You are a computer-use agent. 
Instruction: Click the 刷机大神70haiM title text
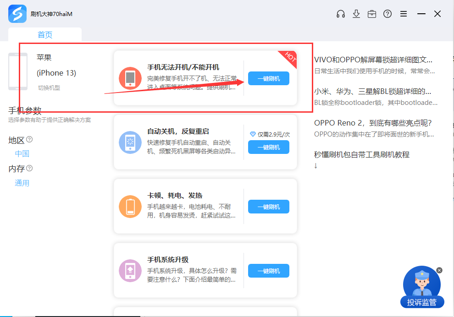51,14
